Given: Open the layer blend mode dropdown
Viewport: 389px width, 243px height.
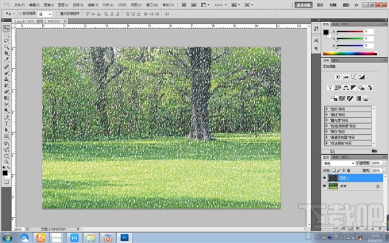Looking at the screenshot, I should (338, 163).
